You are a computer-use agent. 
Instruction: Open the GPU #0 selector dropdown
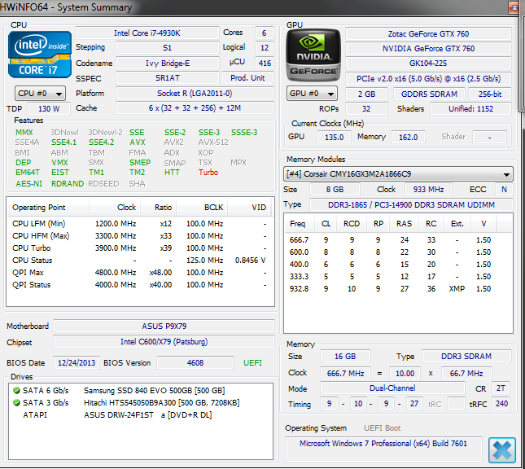coord(312,94)
